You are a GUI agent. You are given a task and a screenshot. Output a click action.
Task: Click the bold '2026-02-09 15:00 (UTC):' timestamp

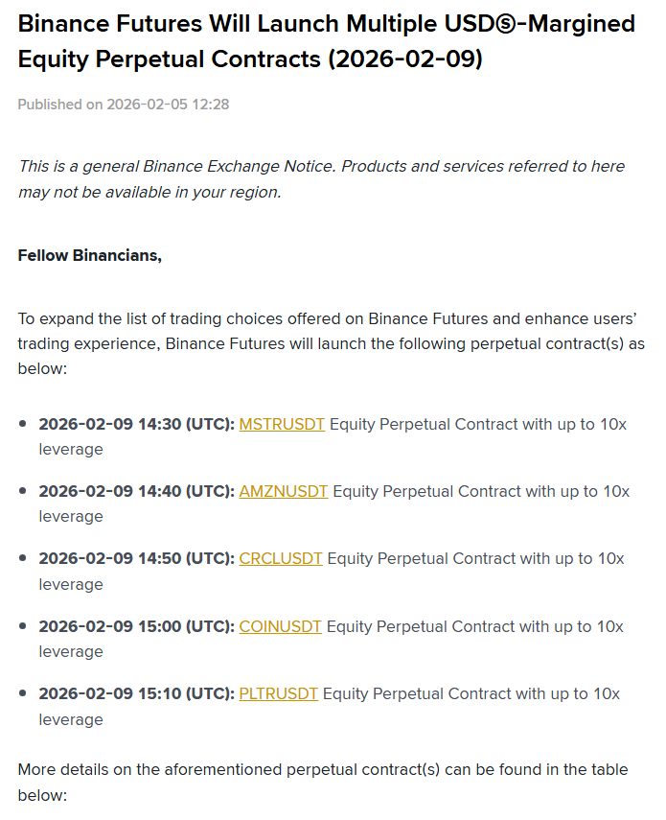tap(137, 626)
